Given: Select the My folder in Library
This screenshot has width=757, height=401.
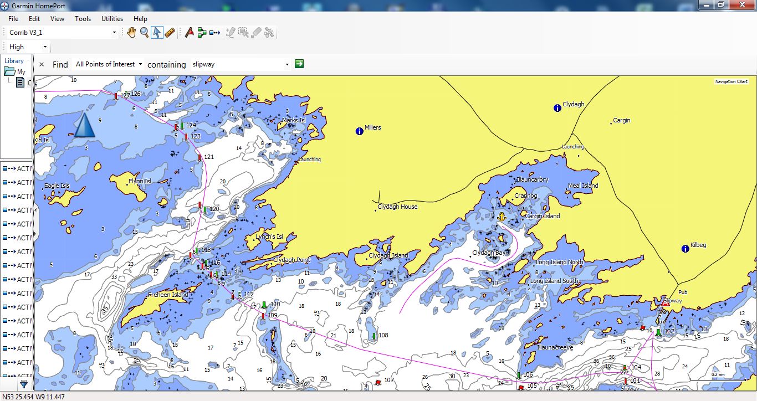Looking at the screenshot, I should click(x=15, y=71).
